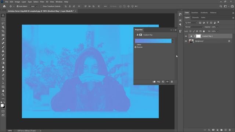Clip adjustment to layer in Properties panel
The height and width of the screenshot is (132, 235).
pyautogui.click(x=154, y=82)
